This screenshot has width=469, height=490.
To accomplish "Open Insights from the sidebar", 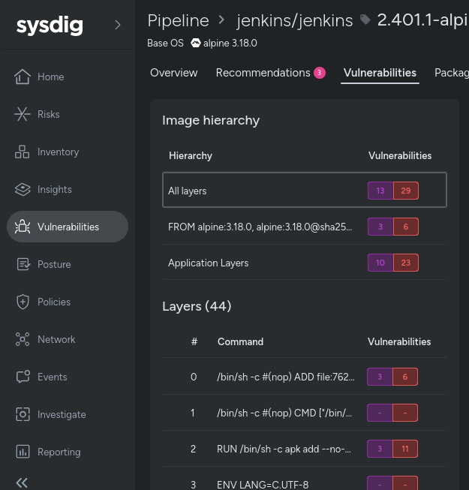I will click(x=54, y=189).
